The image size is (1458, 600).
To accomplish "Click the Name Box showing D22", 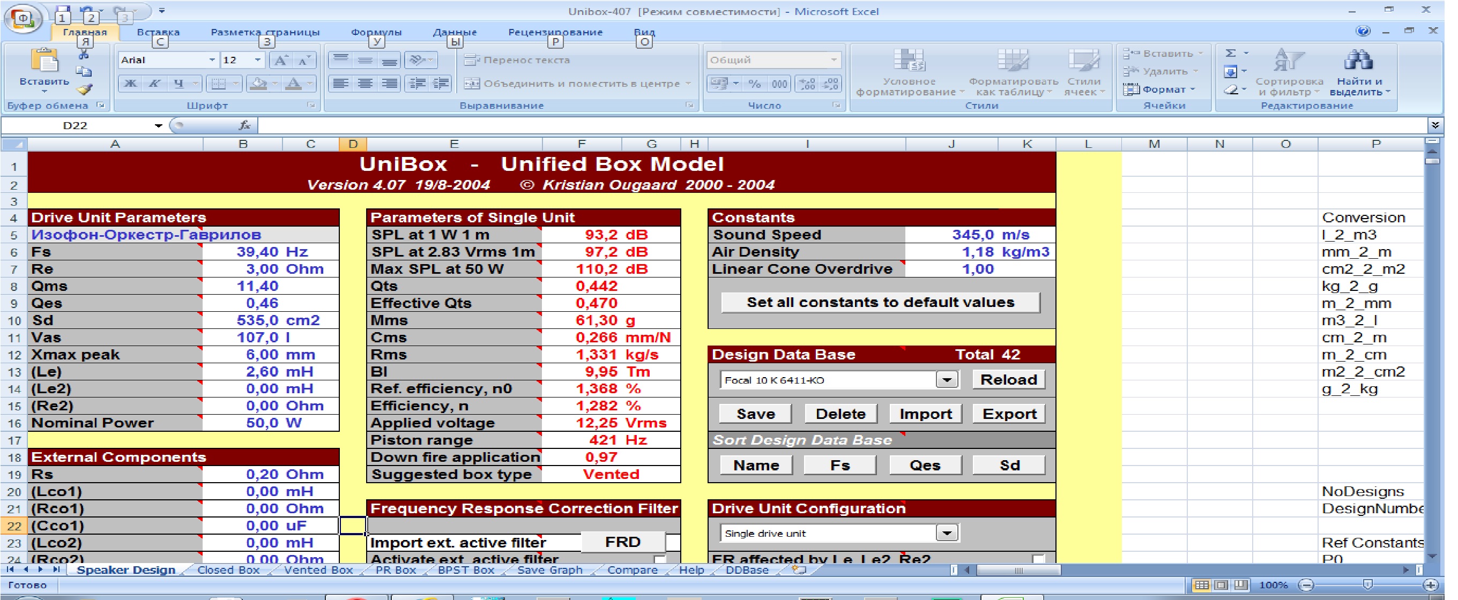I will pyautogui.click(x=75, y=125).
